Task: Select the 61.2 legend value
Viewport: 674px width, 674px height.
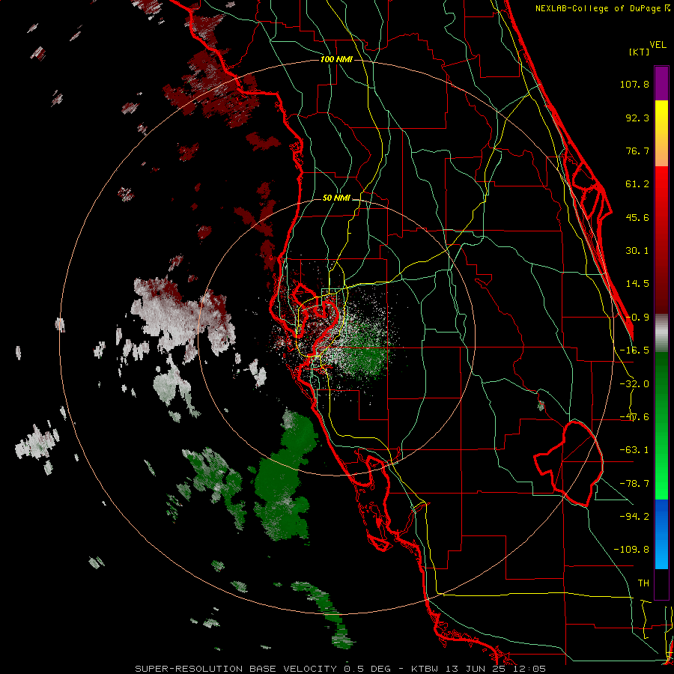Action: pos(637,184)
